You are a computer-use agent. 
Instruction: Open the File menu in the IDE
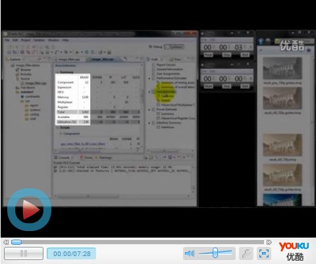point(7,40)
